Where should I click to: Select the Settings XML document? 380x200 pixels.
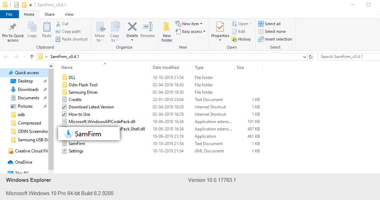(73, 151)
